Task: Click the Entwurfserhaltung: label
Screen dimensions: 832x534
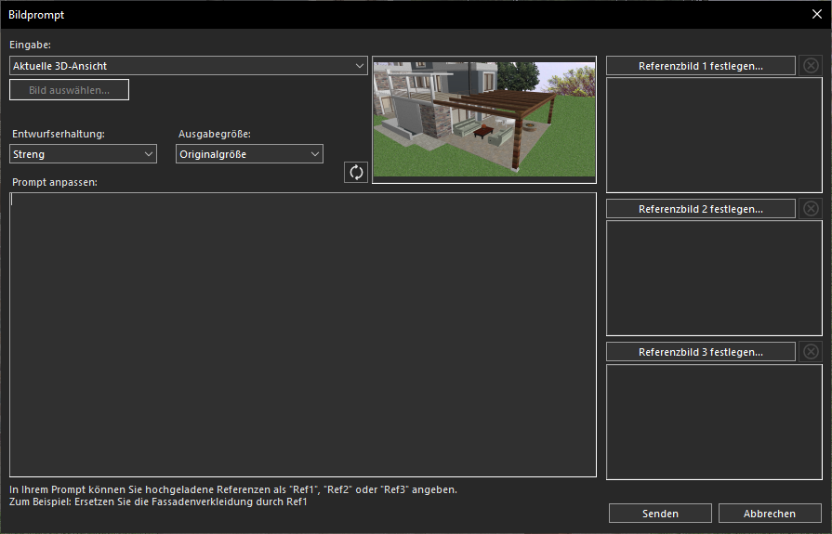Action: tap(59, 134)
